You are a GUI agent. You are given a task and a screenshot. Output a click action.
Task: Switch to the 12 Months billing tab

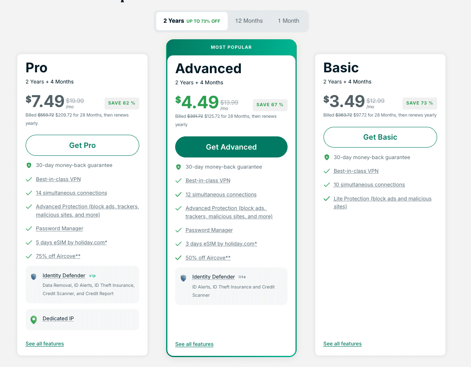point(249,20)
